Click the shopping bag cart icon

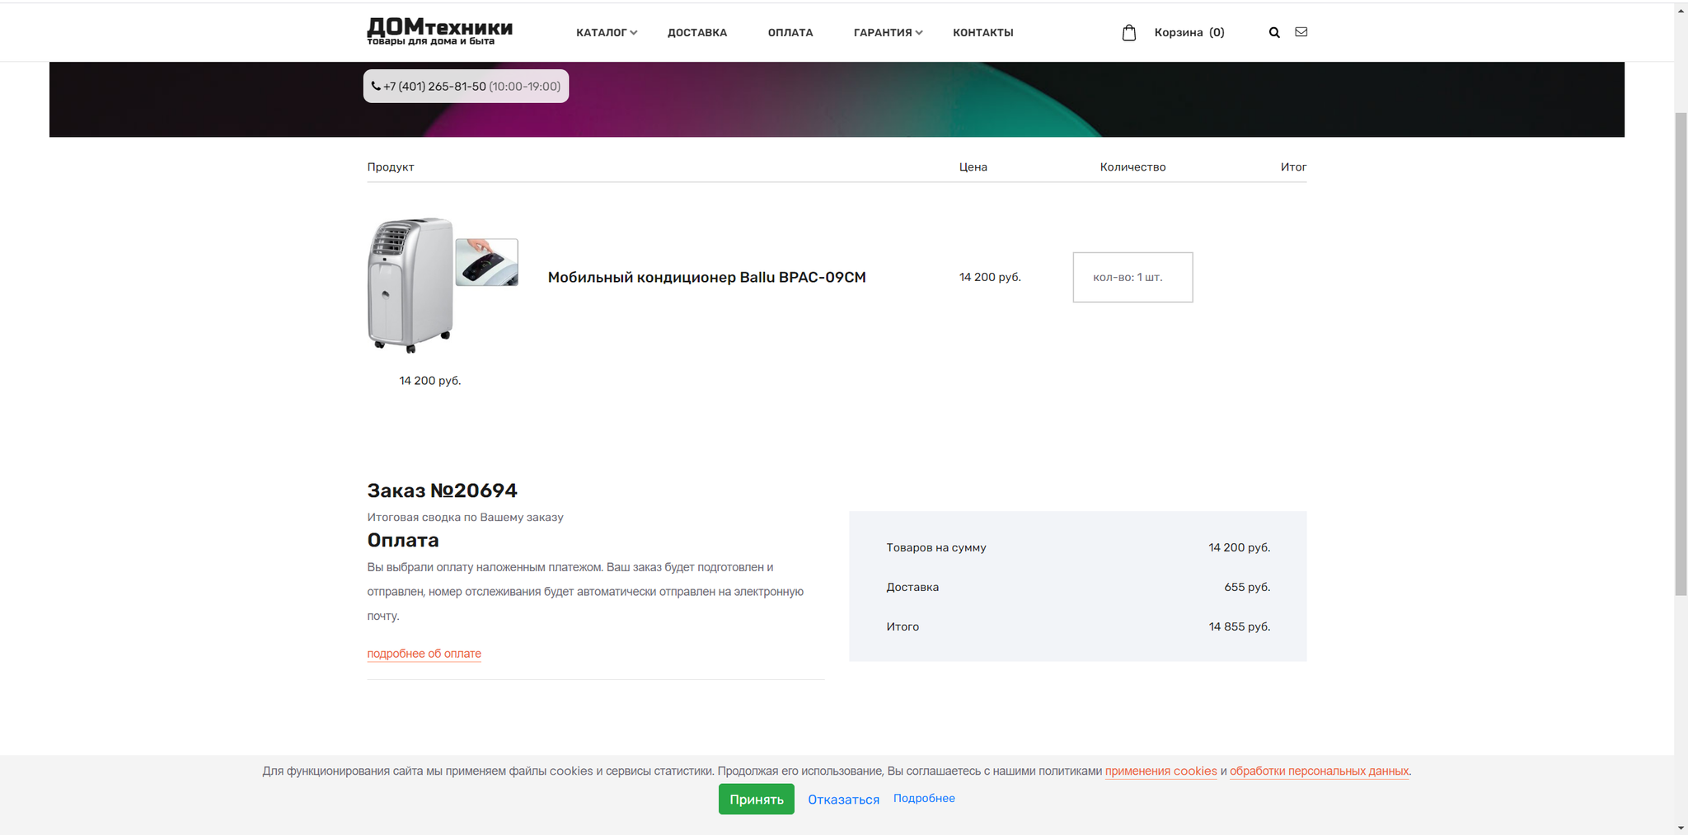[x=1129, y=33]
